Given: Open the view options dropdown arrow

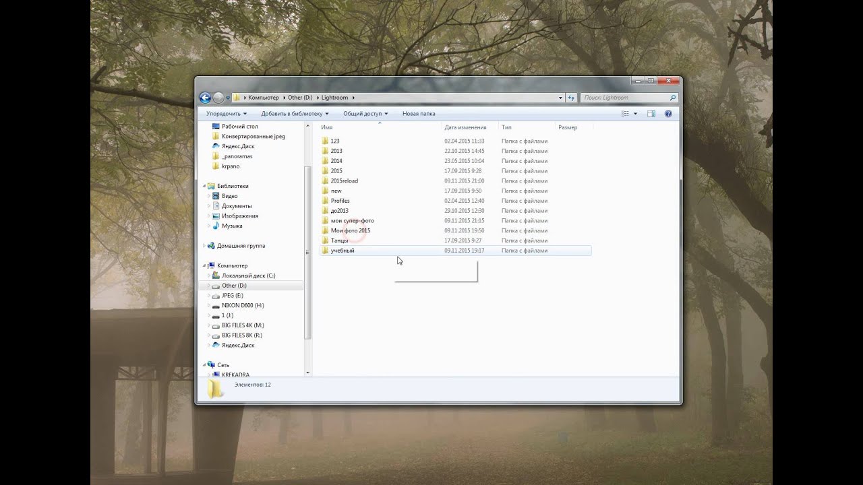Looking at the screenshot, I should point(635,114).
